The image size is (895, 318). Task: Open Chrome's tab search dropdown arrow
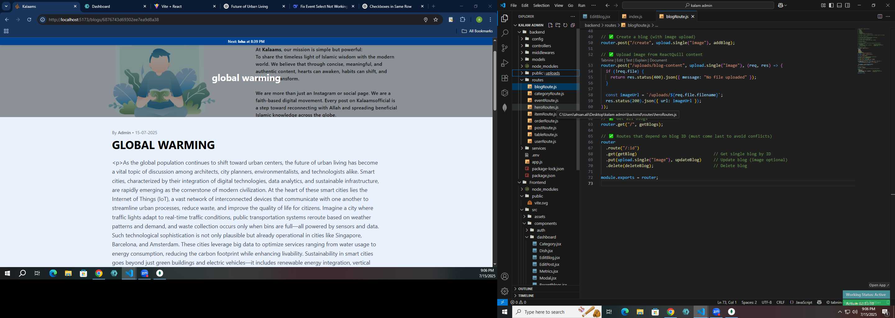6,6
